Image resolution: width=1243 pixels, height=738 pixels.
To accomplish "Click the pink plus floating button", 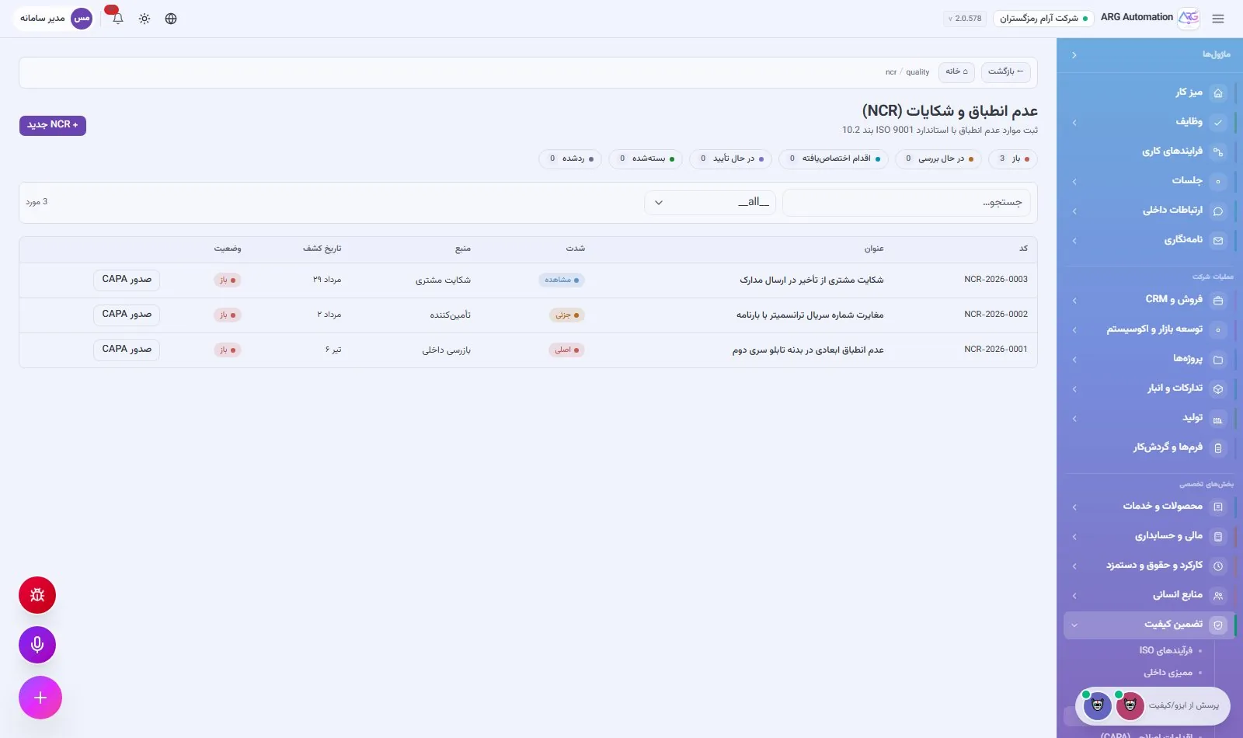I will click(40, 698).
